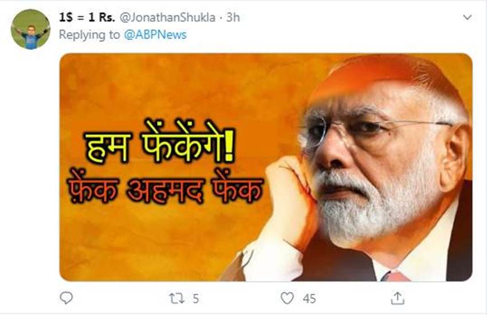Click the red Hindi text in the image
The image size is (487, 315).
coord(165,187)
